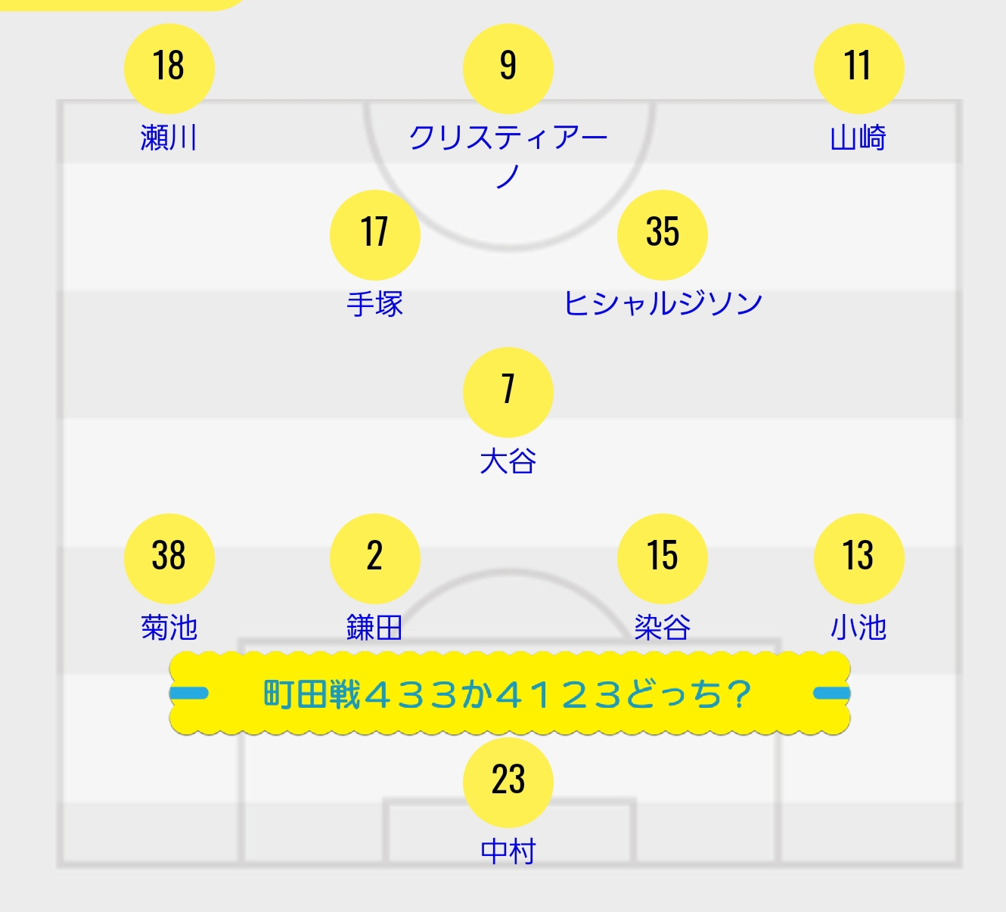The height and width of the screenshot is (912, 1006).
Task: Select player number 18 circle
Action: click(x=169, y=69)
